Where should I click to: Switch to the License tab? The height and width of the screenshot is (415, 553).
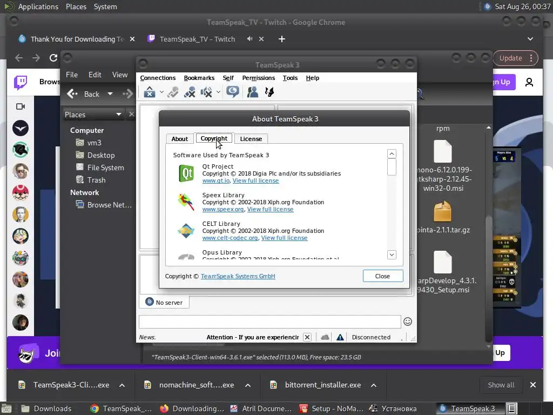pos(251,139)
